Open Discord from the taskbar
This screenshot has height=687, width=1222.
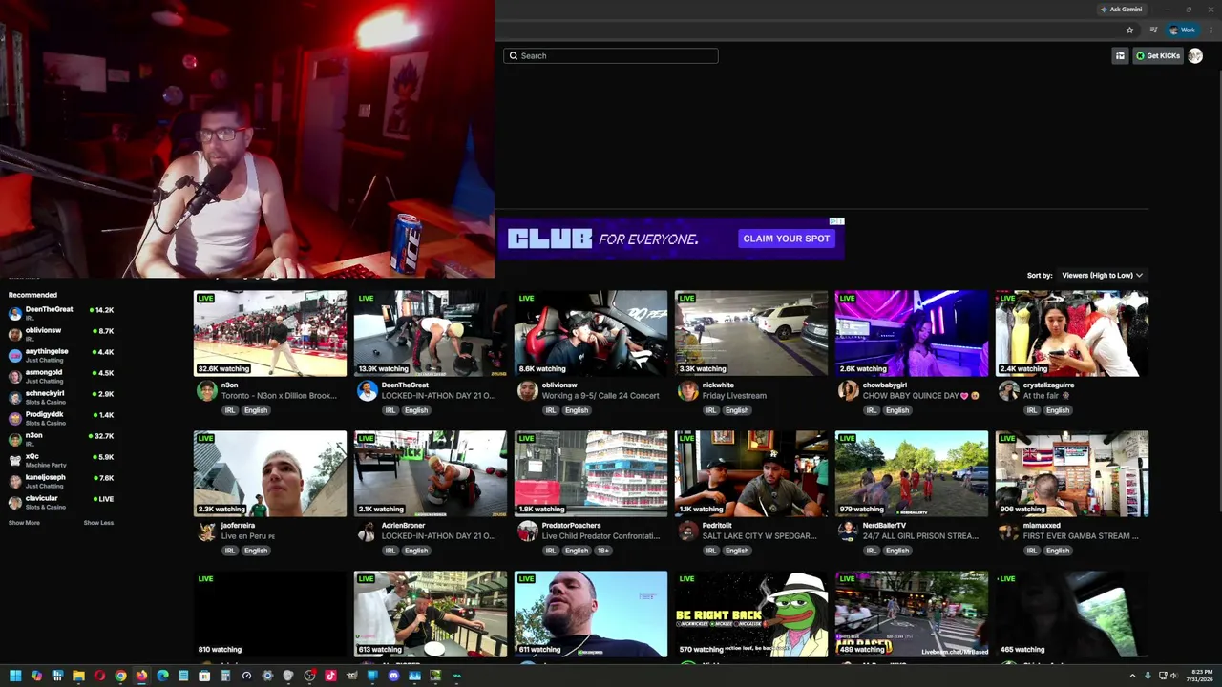(x=393, y=676)
